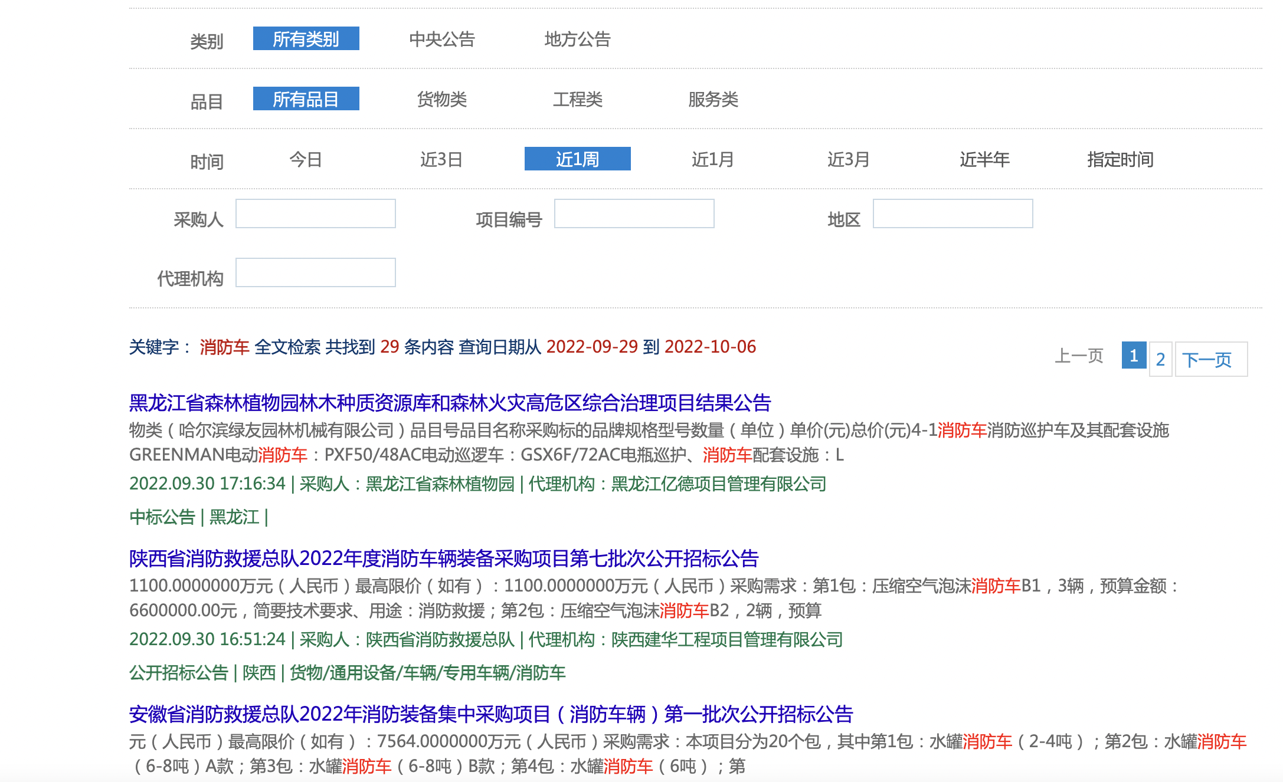Enable the 近1月 time filter
This screenshot has width=1283, height=782.
(x=713, y=159)
